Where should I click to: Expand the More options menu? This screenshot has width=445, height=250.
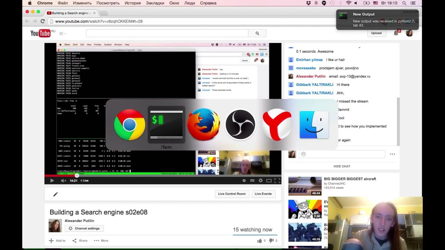(101, 241)
